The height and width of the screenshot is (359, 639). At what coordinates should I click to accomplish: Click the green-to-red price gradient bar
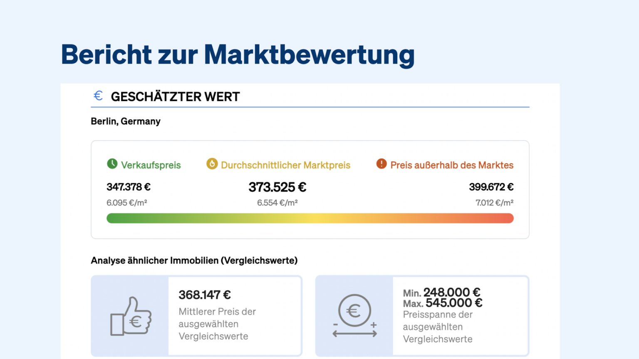click(310, 218)
